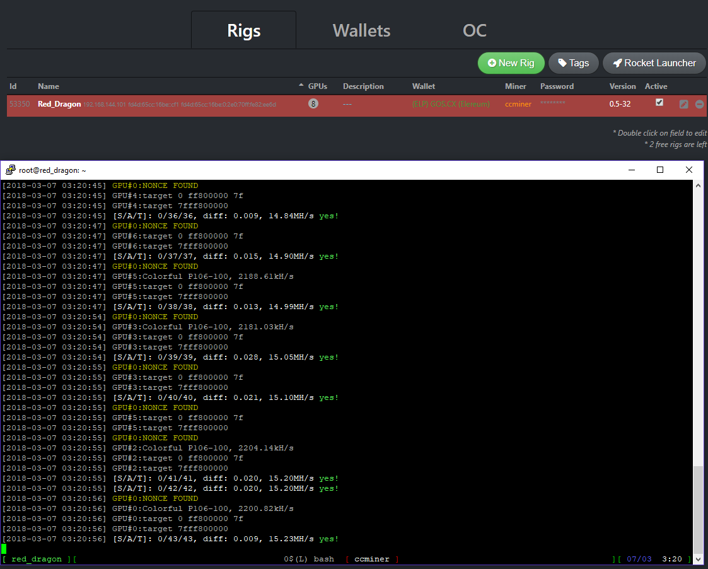Toggle the sort arrow before GPUs column
The height and width of the screenshot is (569, 708).
(x=301, y=85)
